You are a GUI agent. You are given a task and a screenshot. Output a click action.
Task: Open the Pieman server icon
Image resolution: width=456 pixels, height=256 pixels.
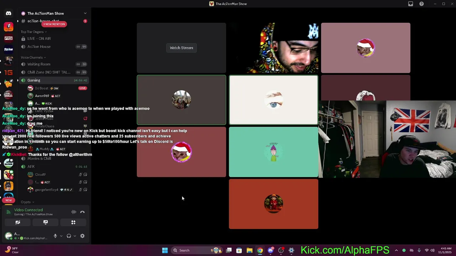coord(9,49)
